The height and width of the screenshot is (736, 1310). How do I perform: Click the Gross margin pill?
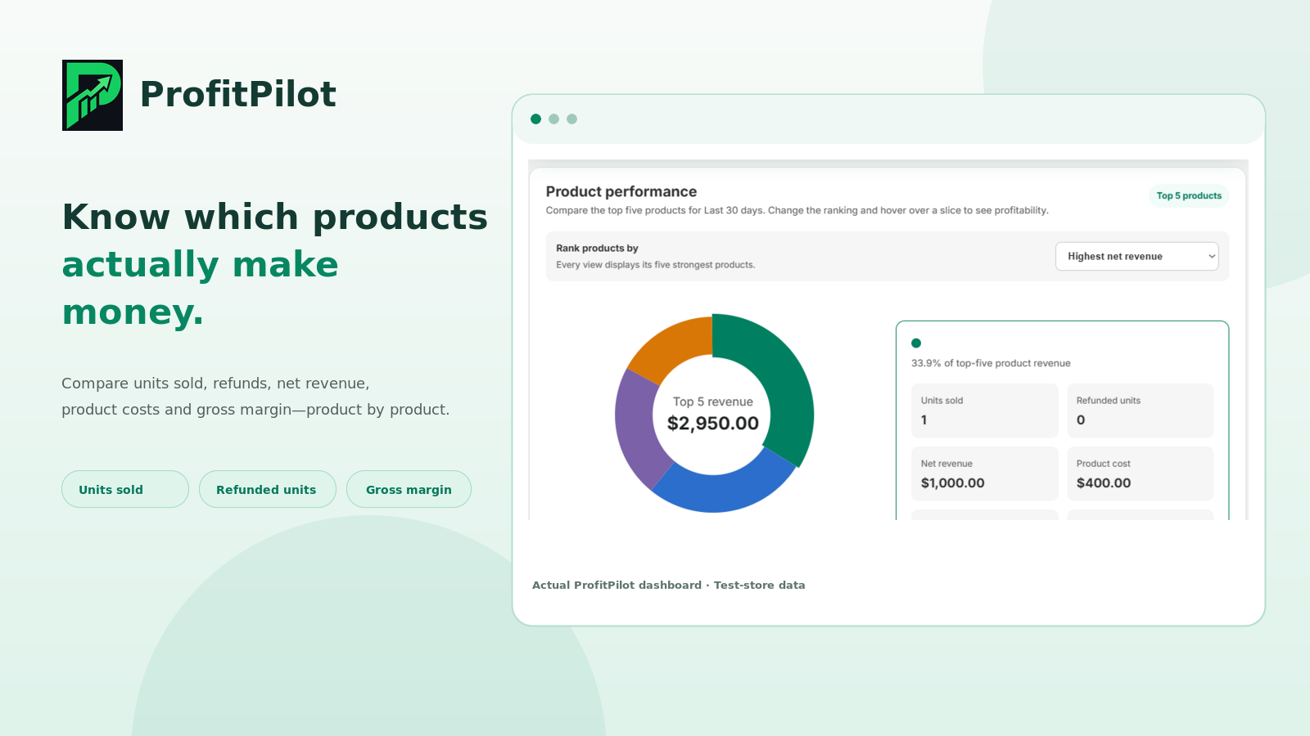(409, 489)
